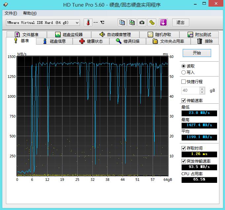Toggle the 传输速率 checkbox
Image resolution: width=225 pixels, height=210 pixels.
point(183,100)
